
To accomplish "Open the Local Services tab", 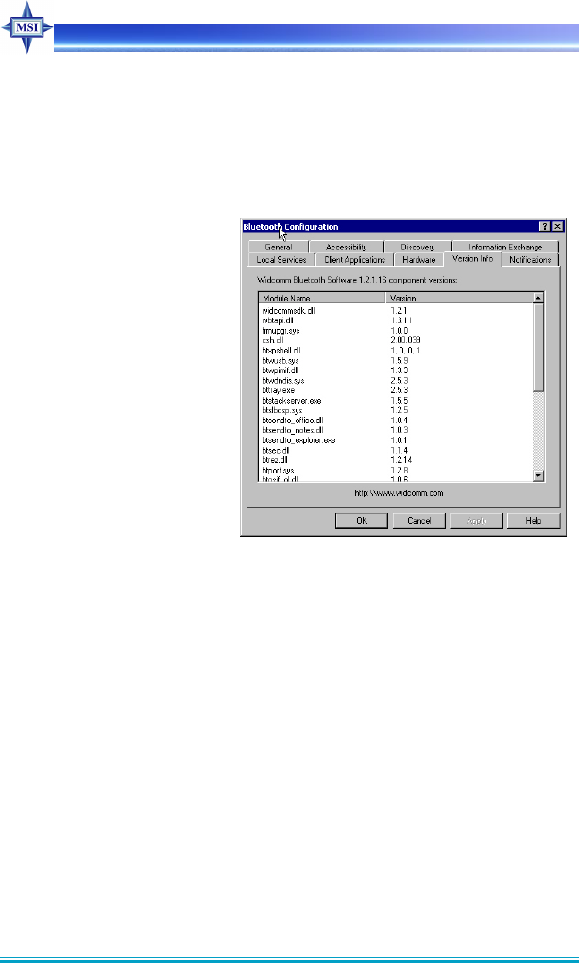I will [x=281, y=260].
